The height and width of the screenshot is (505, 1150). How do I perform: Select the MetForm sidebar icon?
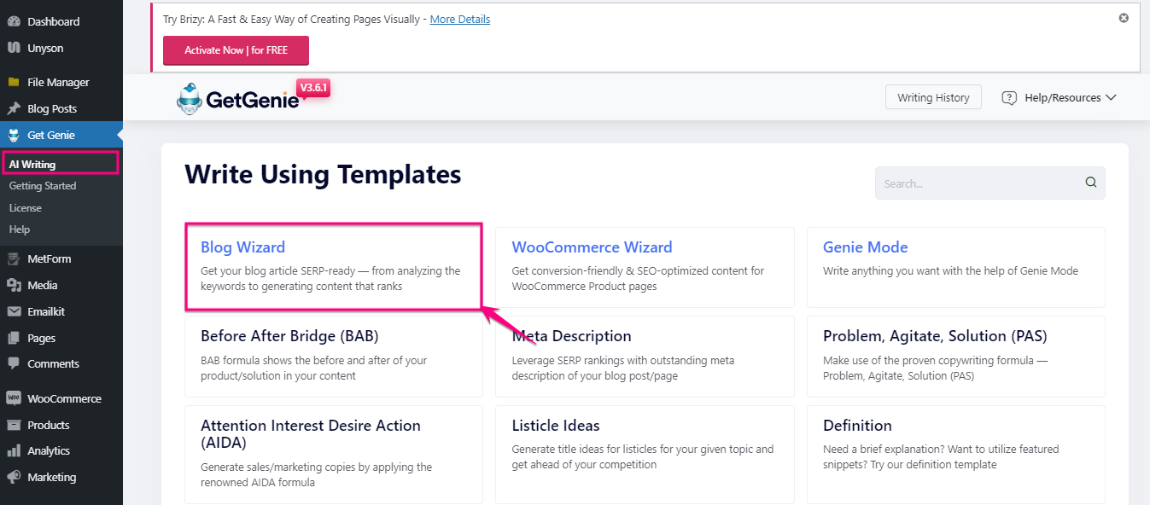click(x=14, y=259)
